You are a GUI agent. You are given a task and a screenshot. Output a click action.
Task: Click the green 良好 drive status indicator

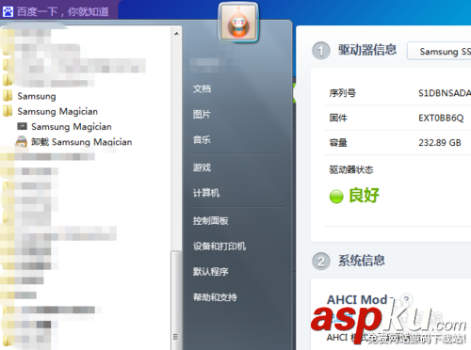(x=336, y=197)
